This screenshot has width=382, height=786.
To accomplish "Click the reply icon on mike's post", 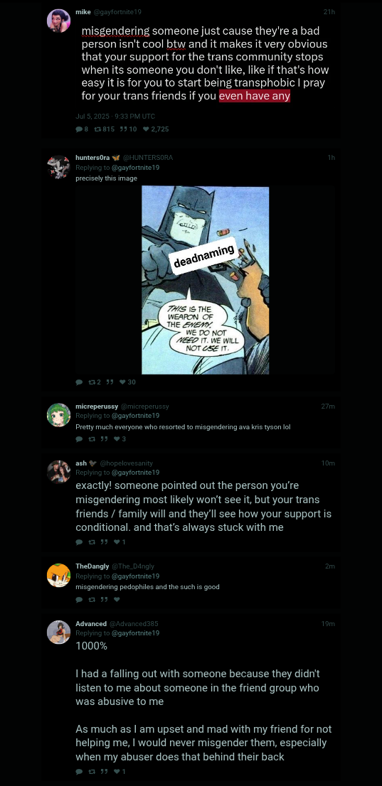I will 79,129.
